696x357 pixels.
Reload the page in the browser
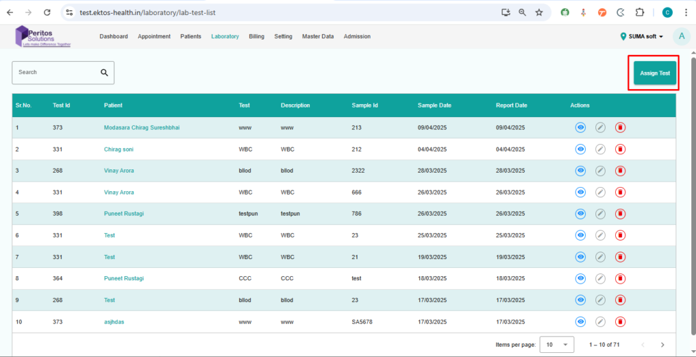(47, 12)
